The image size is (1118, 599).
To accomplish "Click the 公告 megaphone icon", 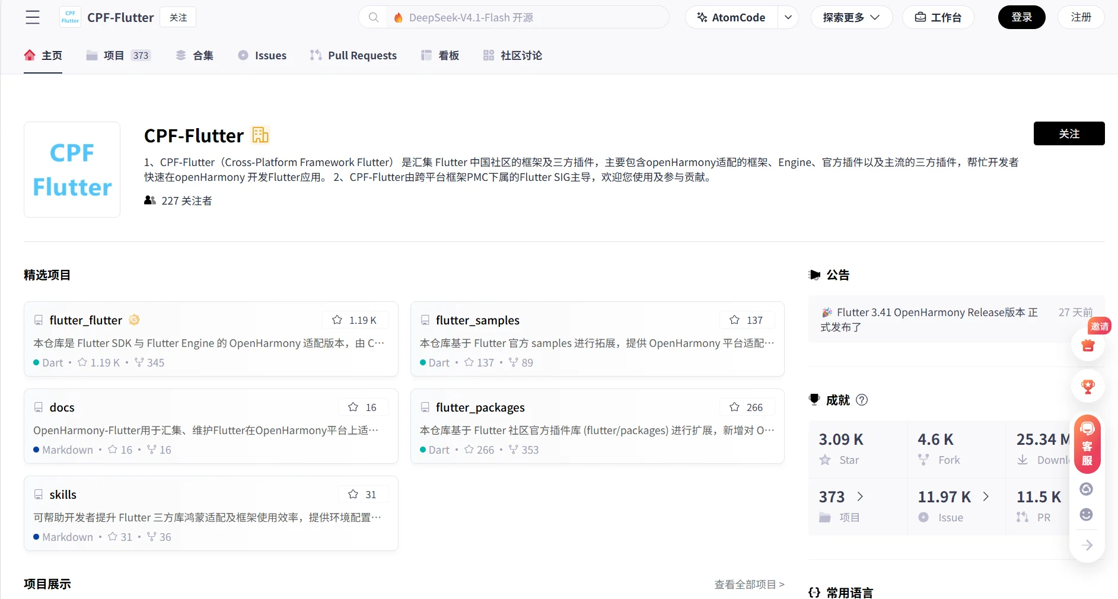I will 814,275.
